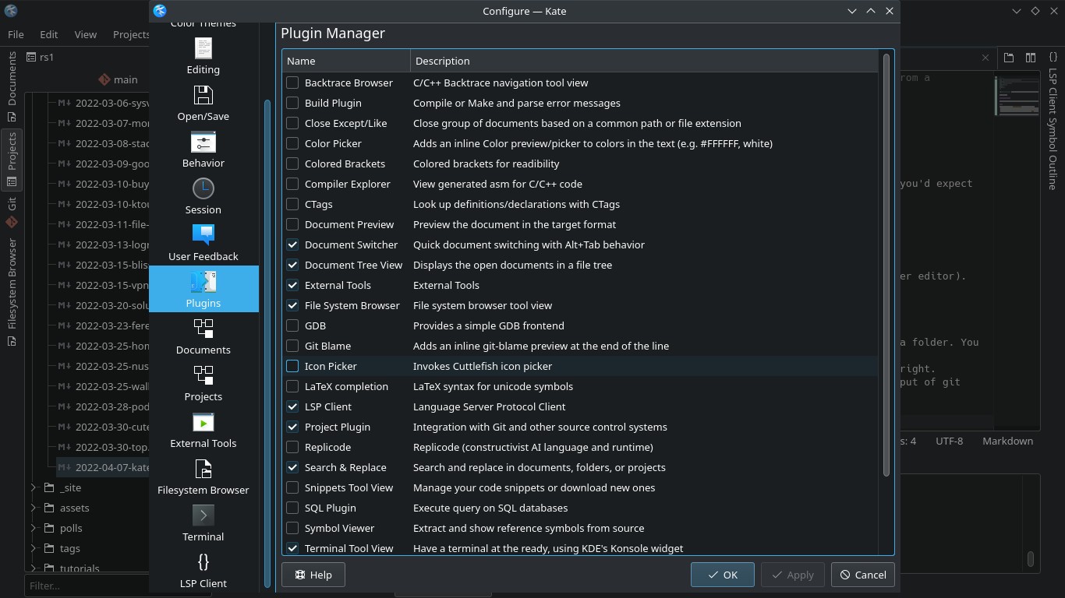Screen dimensions: 1065x598
Task: Open the Filesystem Browser side panel tab
Action: [12, 291]
